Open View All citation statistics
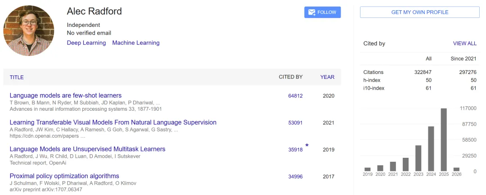 464,43
